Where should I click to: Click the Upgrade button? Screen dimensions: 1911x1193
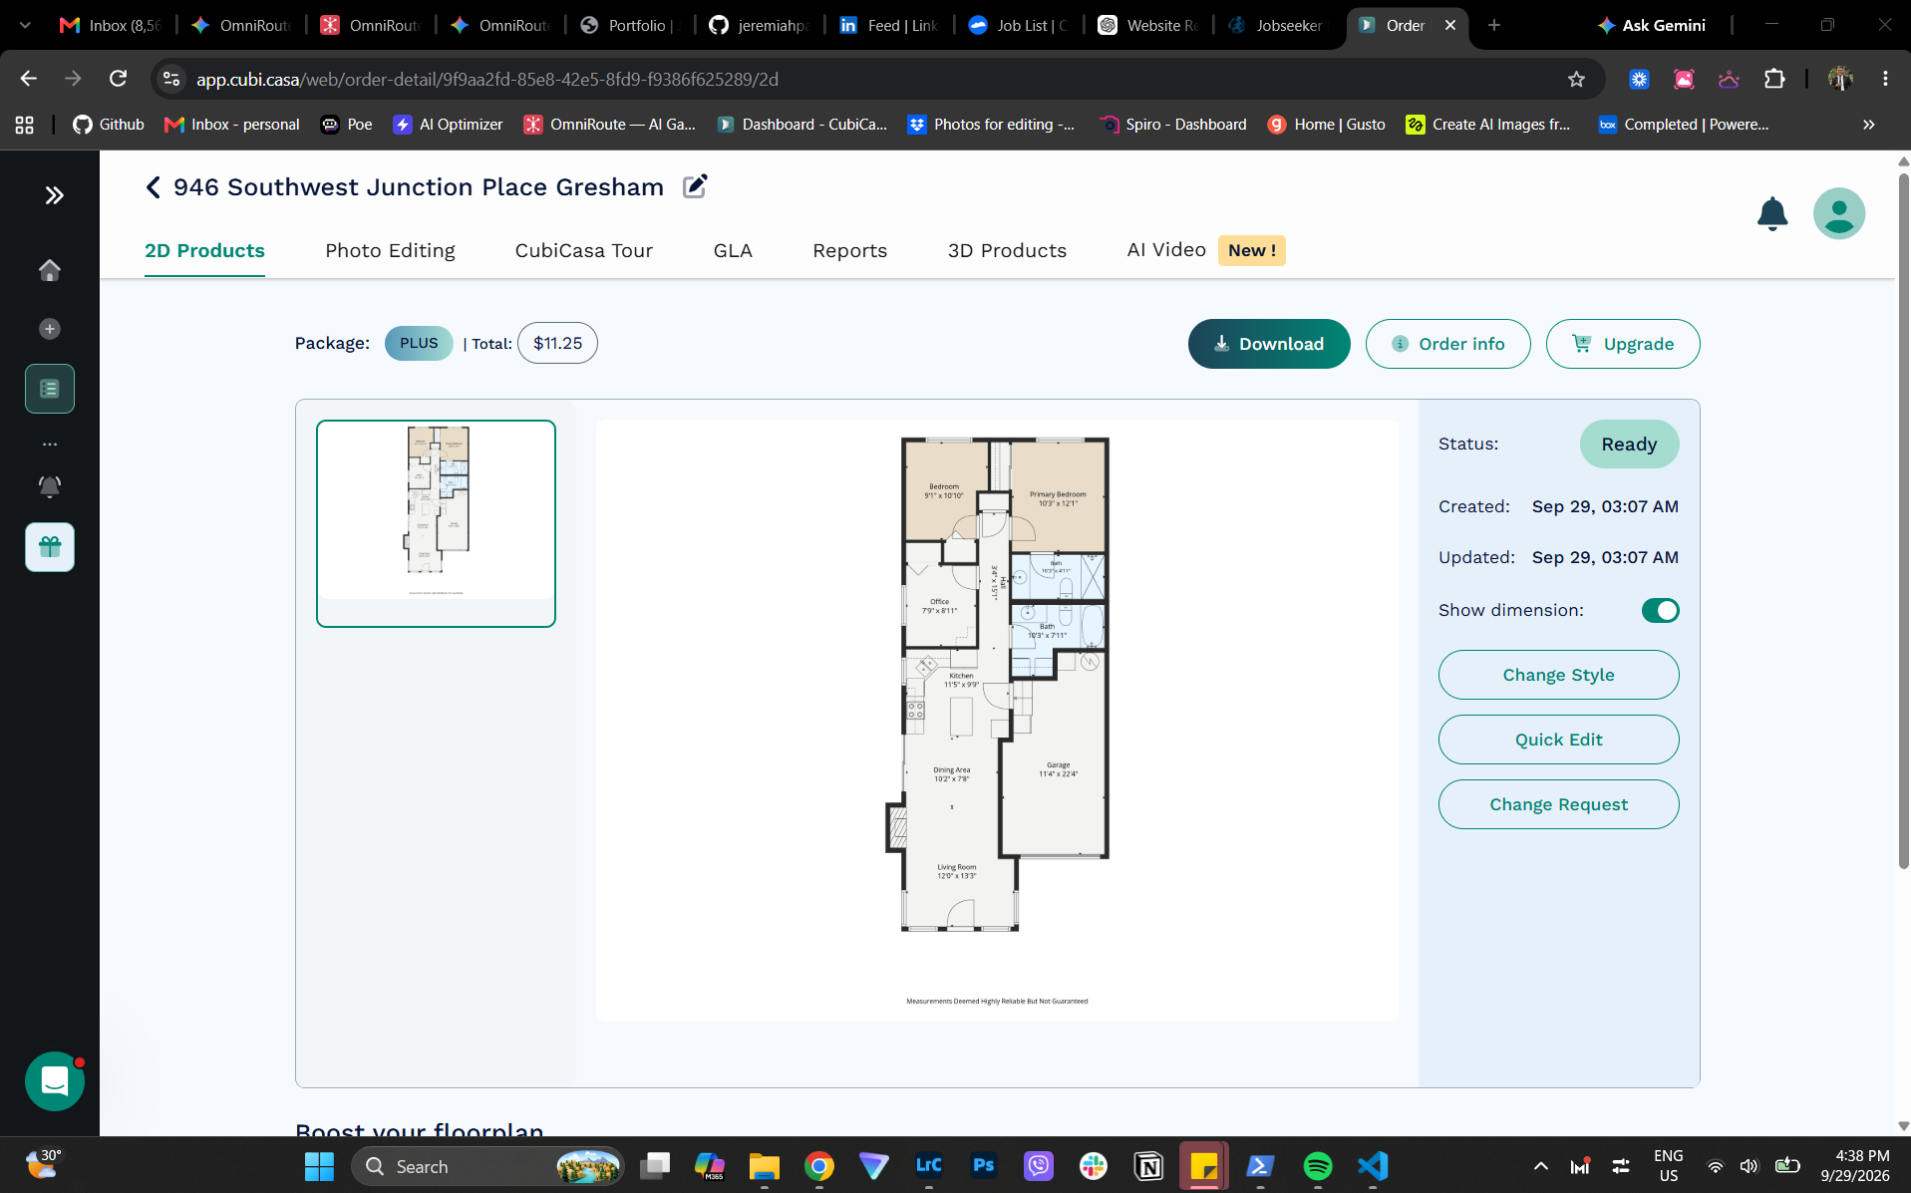point(1623,344)
